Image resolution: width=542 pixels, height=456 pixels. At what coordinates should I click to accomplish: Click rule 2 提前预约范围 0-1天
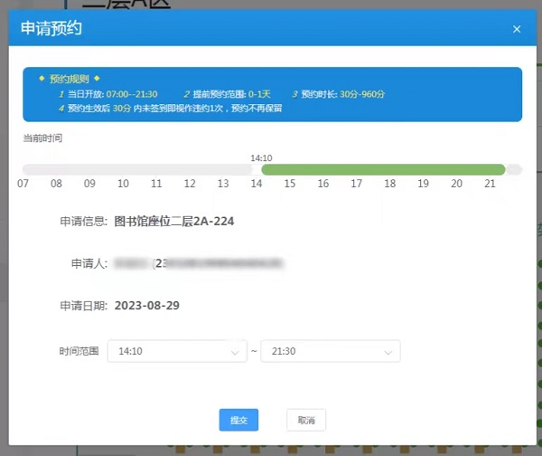(x=226, y=94)
